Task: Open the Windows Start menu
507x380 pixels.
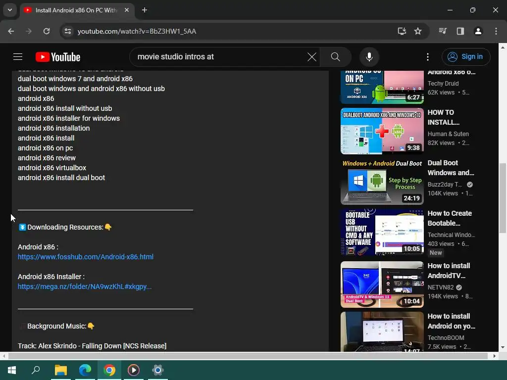Action: pos(12,370)
